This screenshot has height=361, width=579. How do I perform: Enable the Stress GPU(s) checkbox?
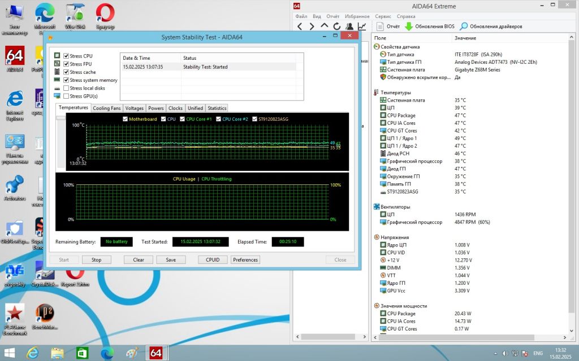66,96
